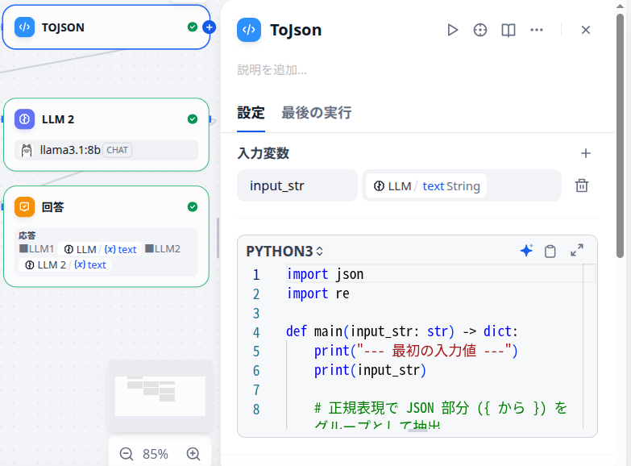Click the blue plus handle on TOJSON node
The width and height of the screenshot is (631, 466).
click(209, 27)
